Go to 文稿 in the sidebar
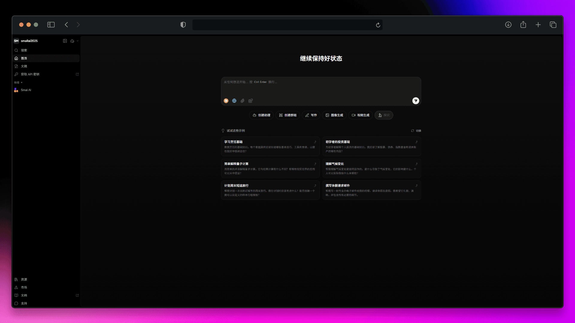The width and height of the screenshot is (575, 323). [24, 66]
